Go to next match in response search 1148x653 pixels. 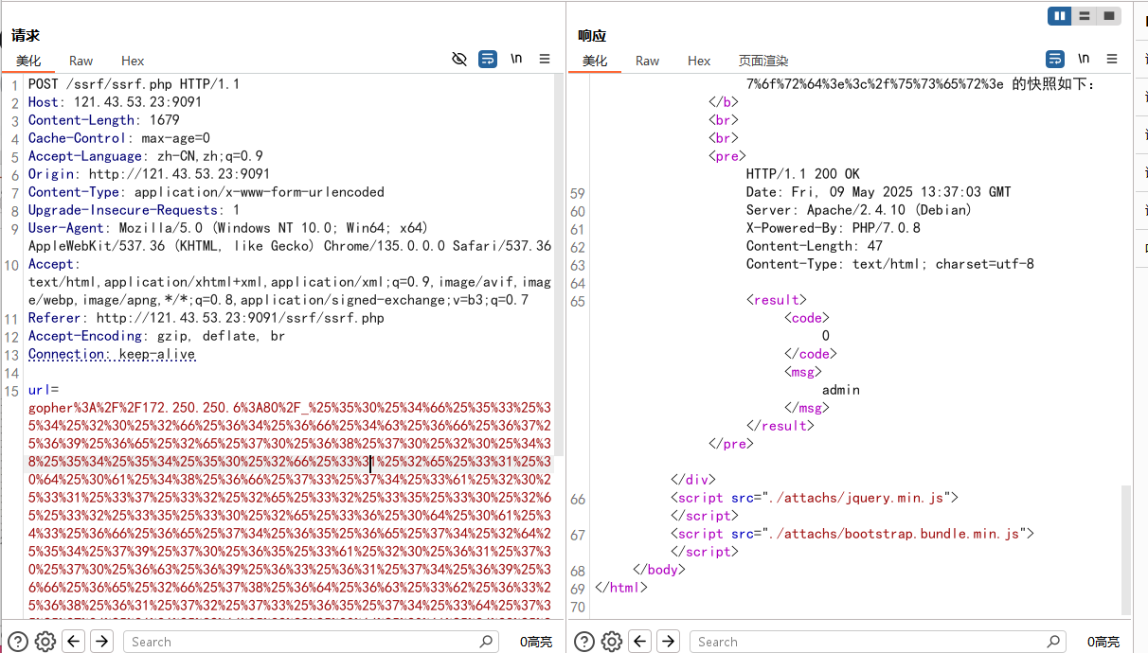[x=668, y=642]
